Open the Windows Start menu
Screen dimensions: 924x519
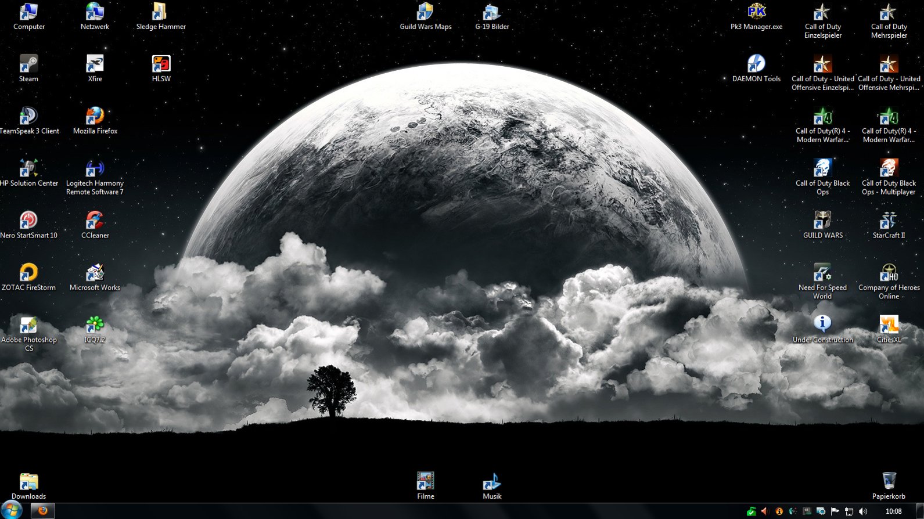point(12,510)
